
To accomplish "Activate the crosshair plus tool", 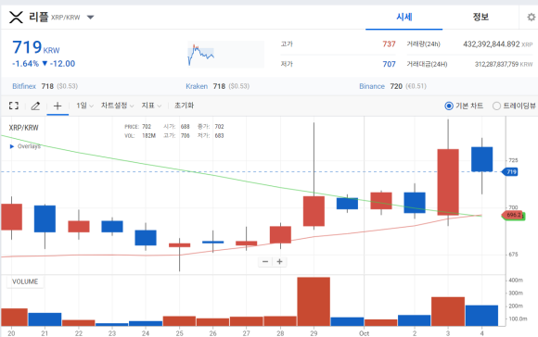I will pyautogui.click(x=58, y=106).
